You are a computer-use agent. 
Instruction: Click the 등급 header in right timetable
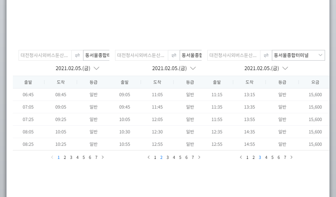[x=282, y=82]
